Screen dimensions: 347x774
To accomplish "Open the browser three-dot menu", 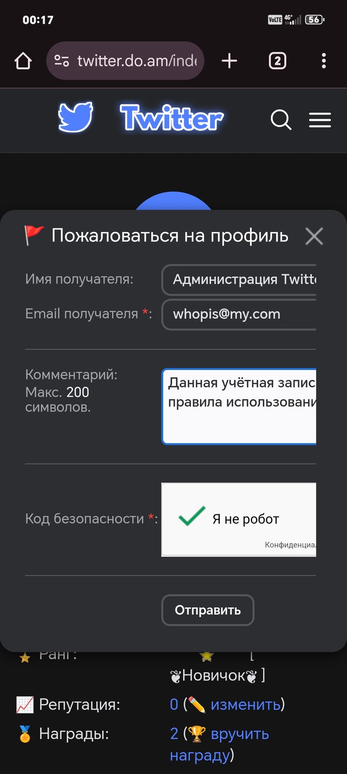I will tap(324, 61).
